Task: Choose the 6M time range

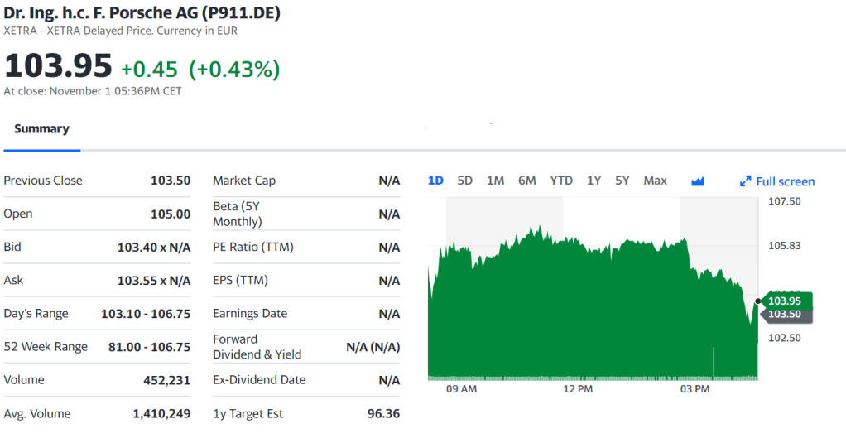Action: point(526,181)
